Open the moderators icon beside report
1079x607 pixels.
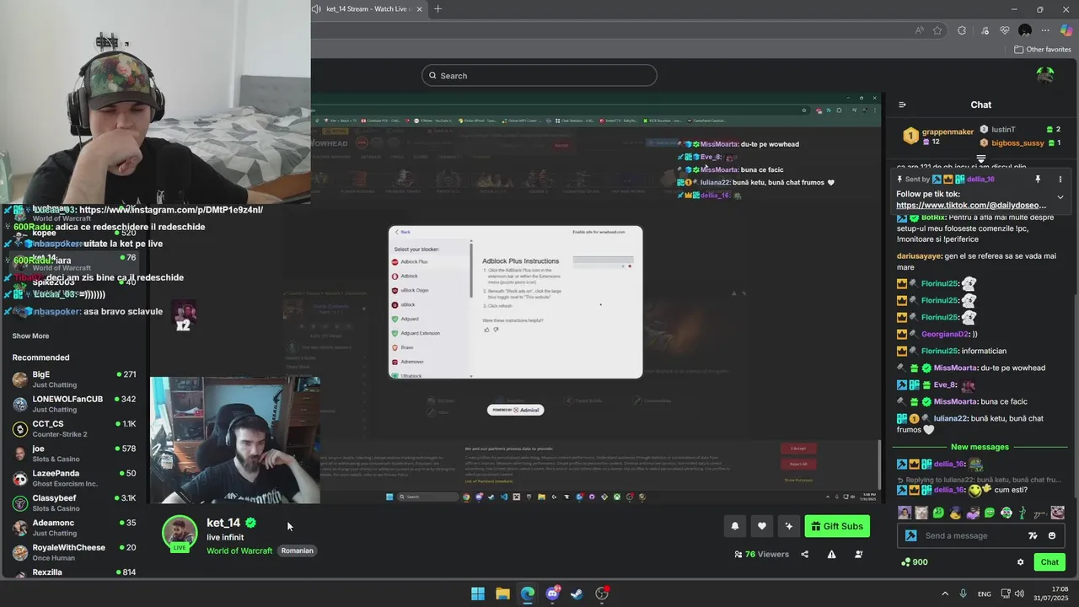(x=859, y=554)
